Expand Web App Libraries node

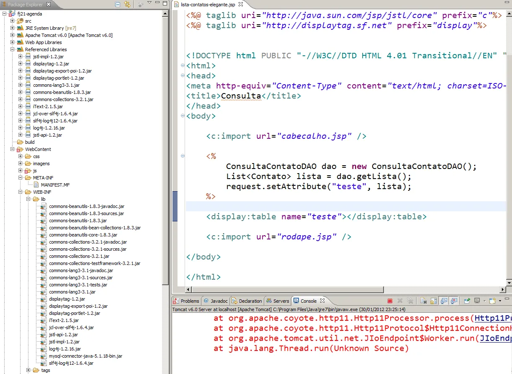13,42
